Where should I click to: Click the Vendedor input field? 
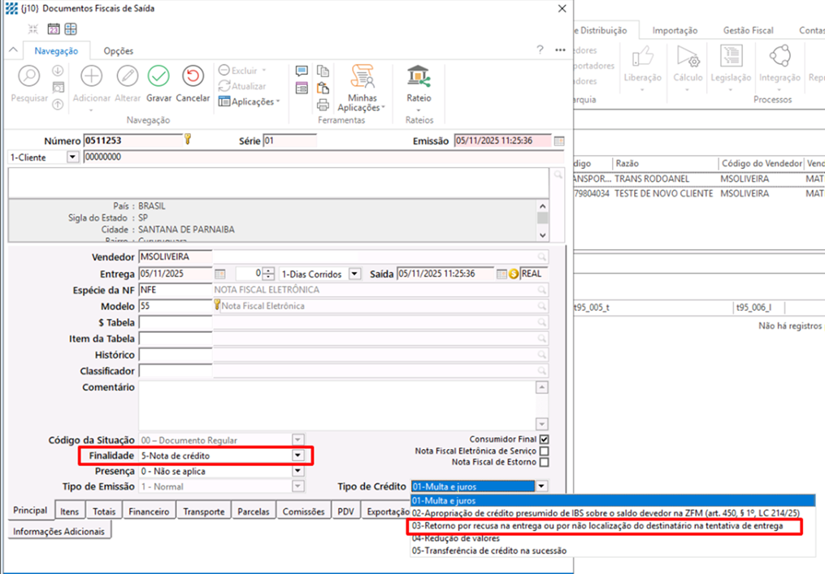coord(175,257)
